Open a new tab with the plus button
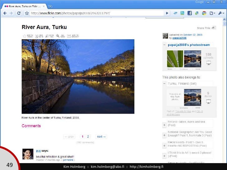 (51, 6)
